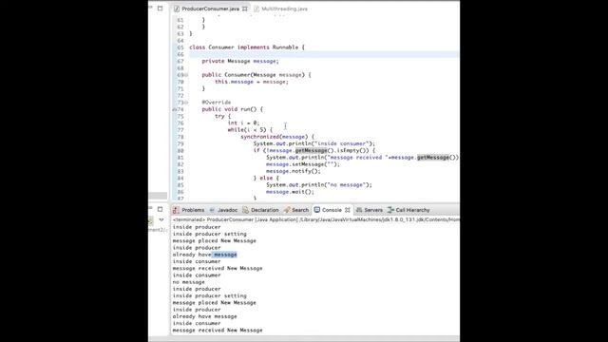The height and width of the screenshot is (342, 608).
Task: Click the horizontal scrollbar of left panel
Action: [x=159, y=196]
